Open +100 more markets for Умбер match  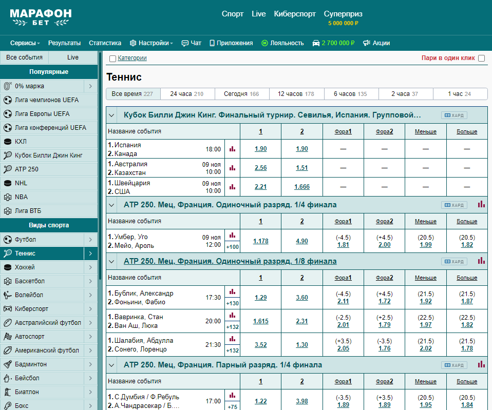tap(232, 247)
